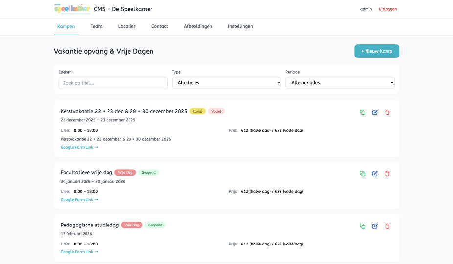Go to the Afbeeldingen tab
This screenshot has width=453, height=264.
click(x=198, y=26)
